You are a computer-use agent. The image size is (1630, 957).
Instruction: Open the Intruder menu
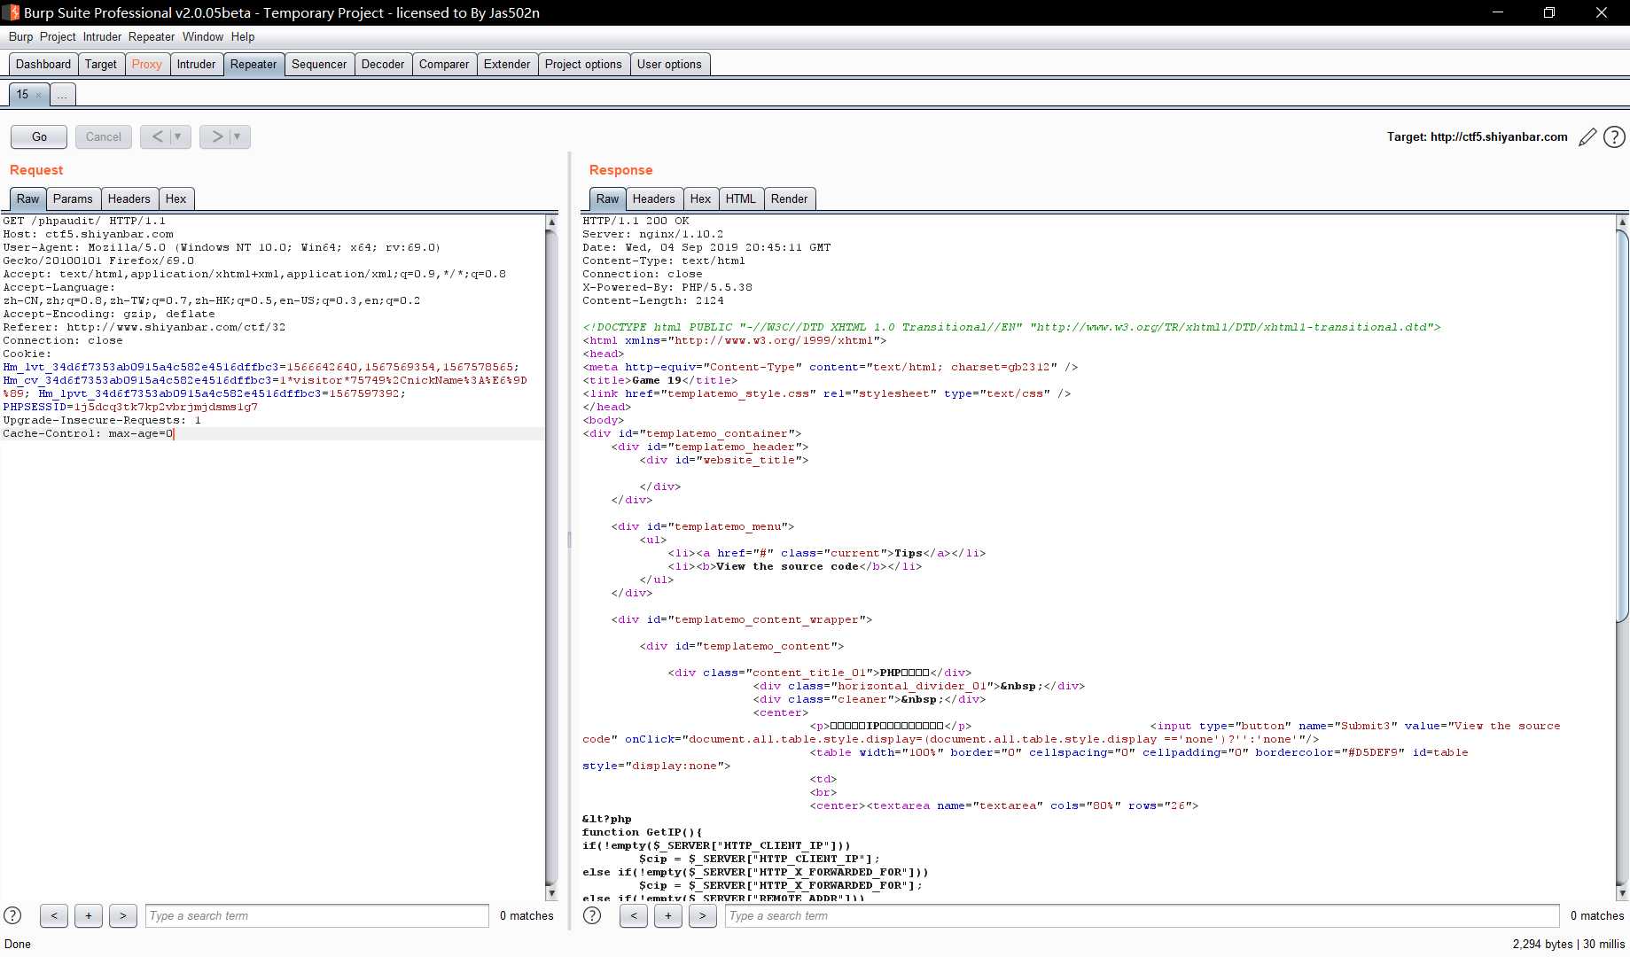coord(102,36)
